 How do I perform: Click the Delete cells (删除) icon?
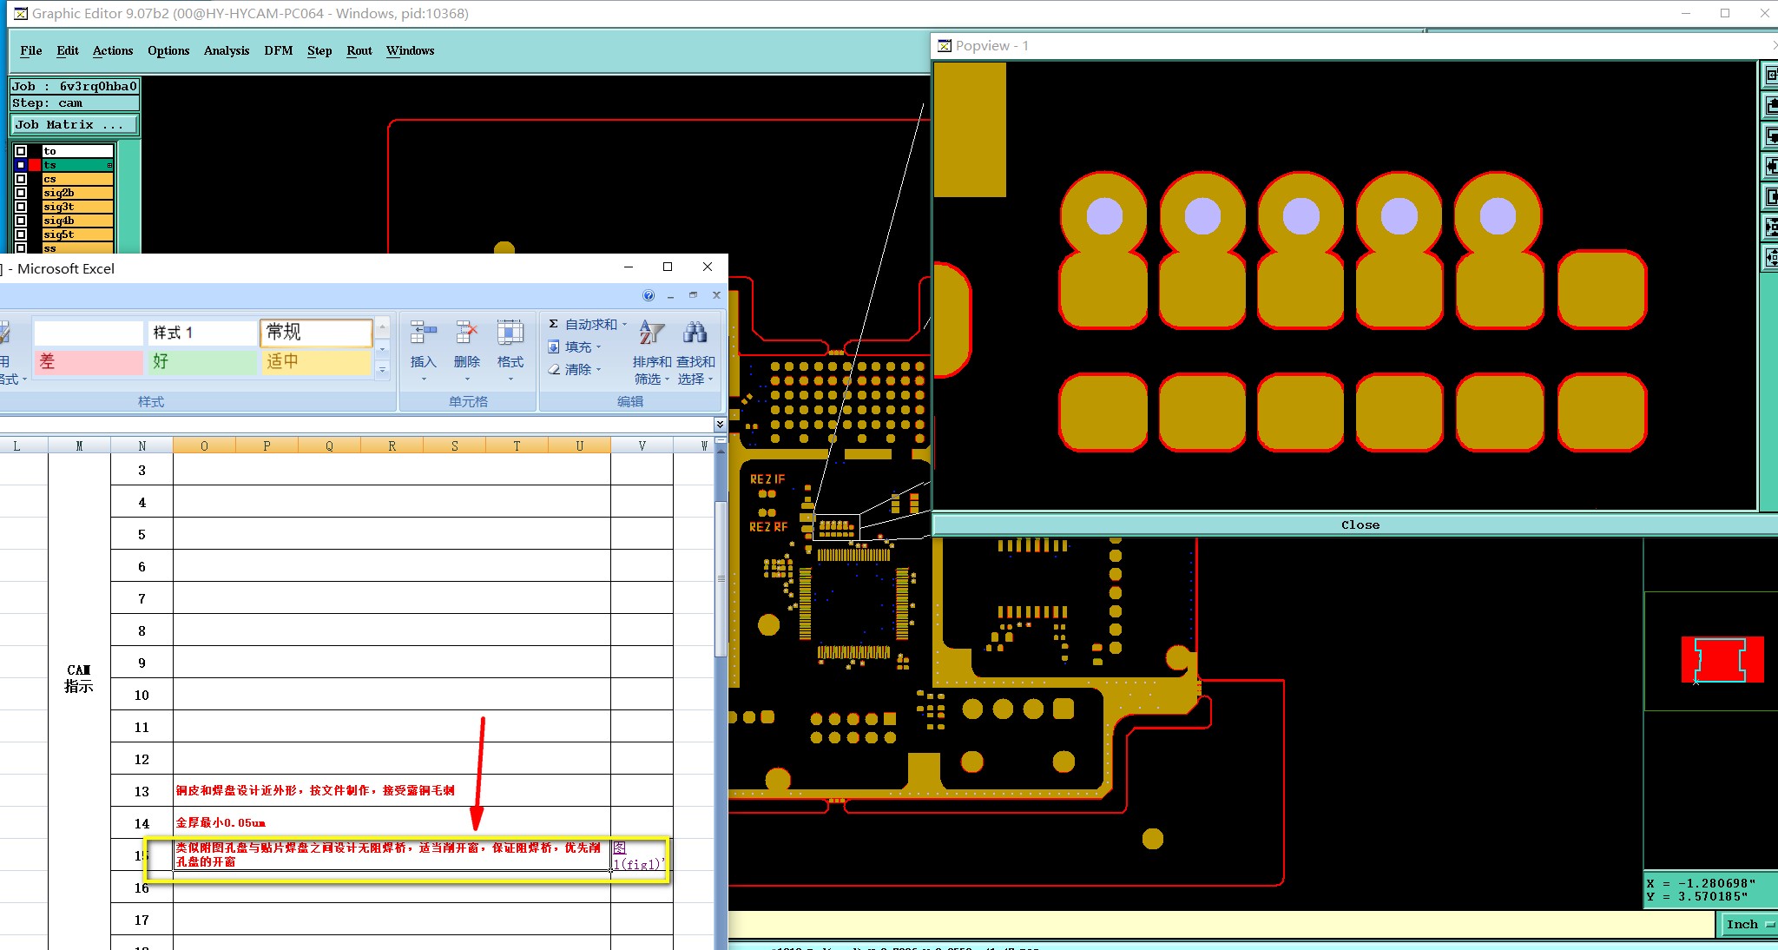(466, 333)
